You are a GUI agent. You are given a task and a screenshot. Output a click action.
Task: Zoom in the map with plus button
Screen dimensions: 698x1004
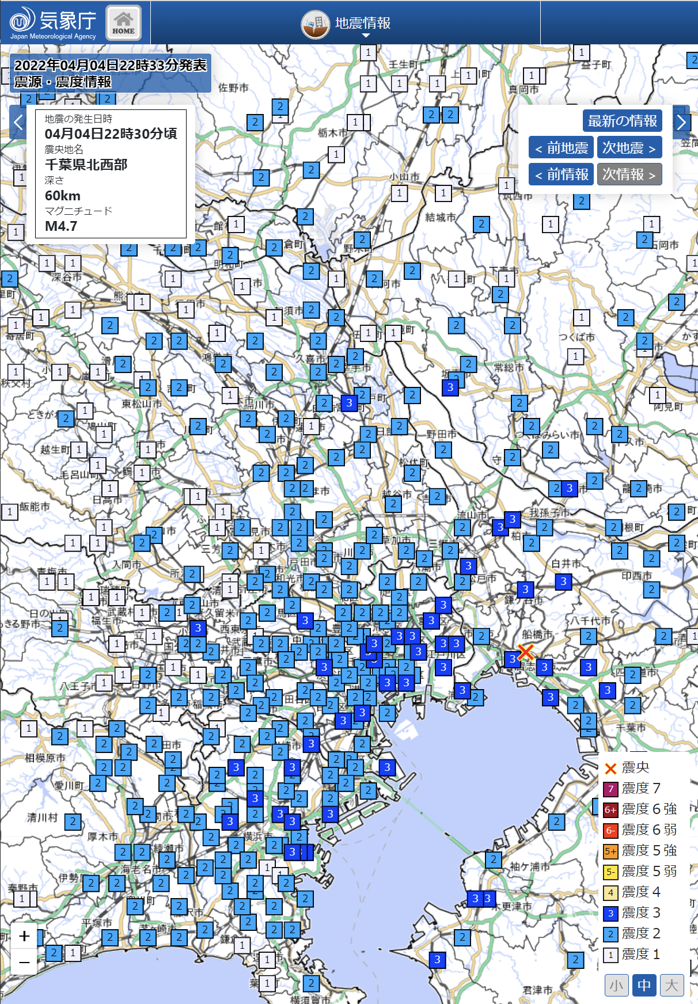(24, 936)
